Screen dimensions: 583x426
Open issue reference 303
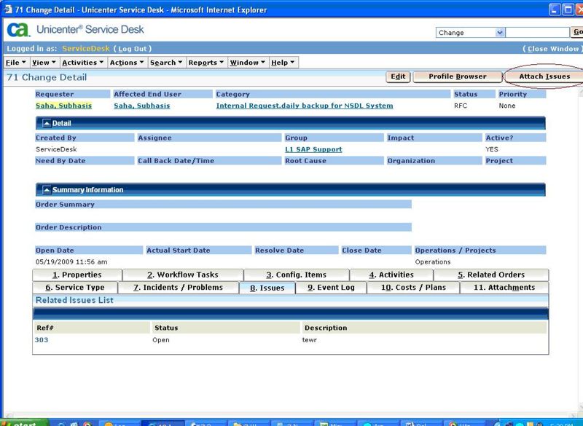pyautogui.click(x=42, y=340)
